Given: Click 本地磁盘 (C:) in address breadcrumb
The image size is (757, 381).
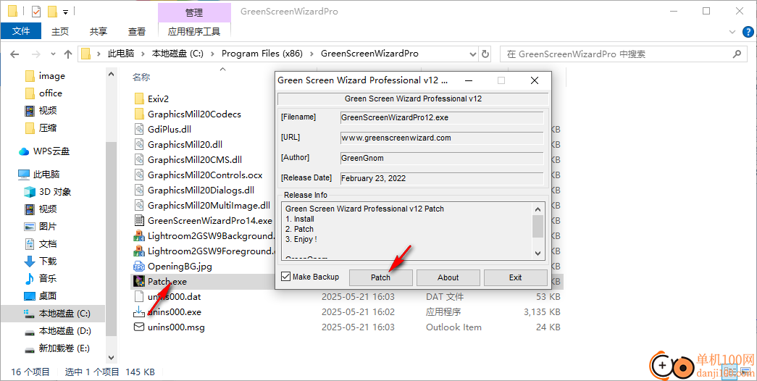Looking at the screenshot, I should click(177, 54).
